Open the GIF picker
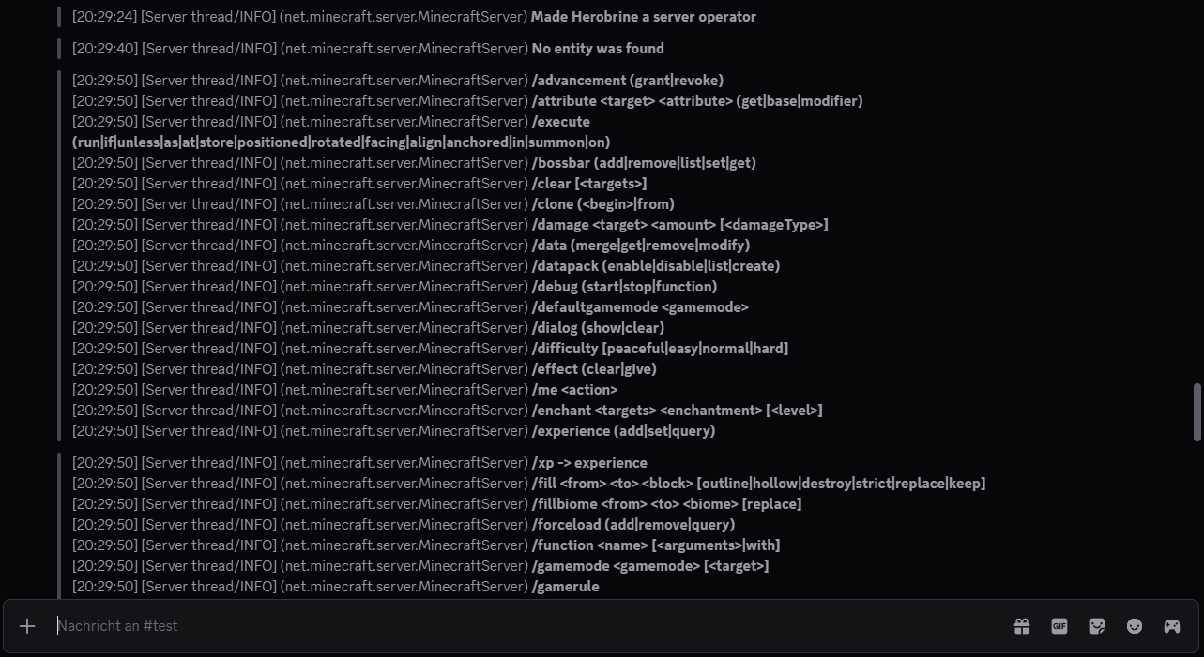Image resolution: width=1204 pixels, height=657 pixels. tap(1059, 626)
